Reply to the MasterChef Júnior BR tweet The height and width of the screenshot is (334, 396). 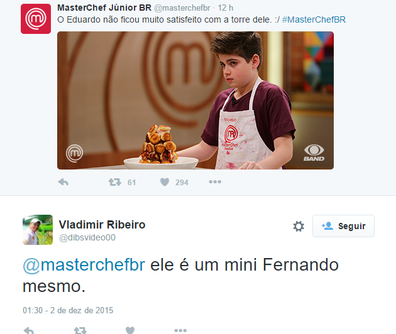click(63, 182)
